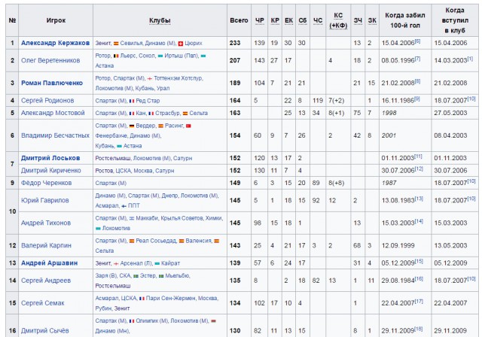Open Реал Сосьедад club link
Image resolution: width=482 pixels, height=337 pixels.
[156, 241]
